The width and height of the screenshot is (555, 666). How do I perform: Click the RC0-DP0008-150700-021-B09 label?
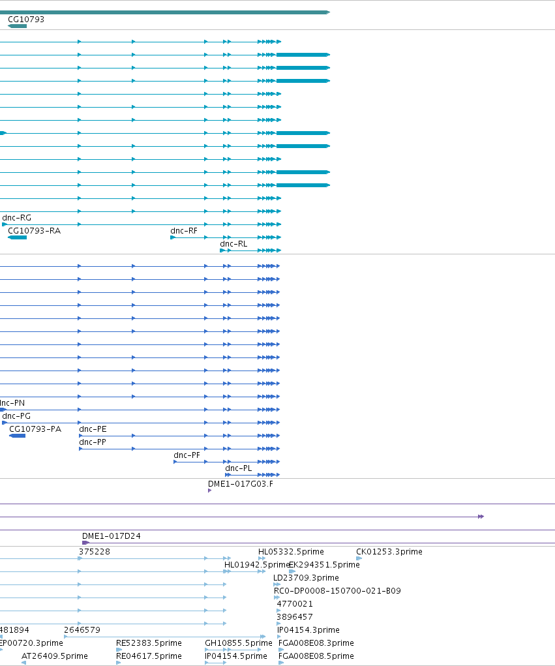[x=337, y=591]
